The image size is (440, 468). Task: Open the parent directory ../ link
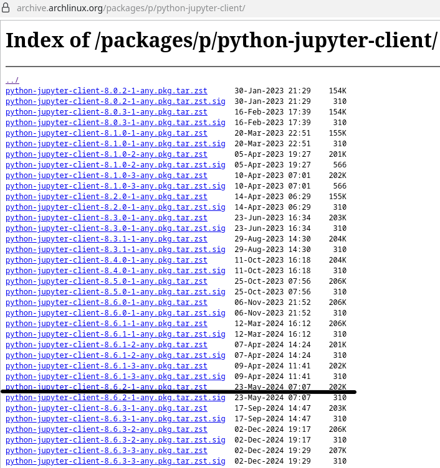click(12, 80)
